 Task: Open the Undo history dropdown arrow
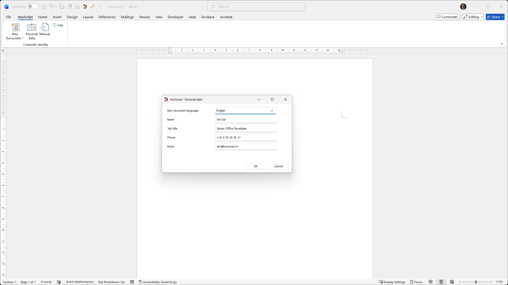pyautogui.click(x=56, y=7)
